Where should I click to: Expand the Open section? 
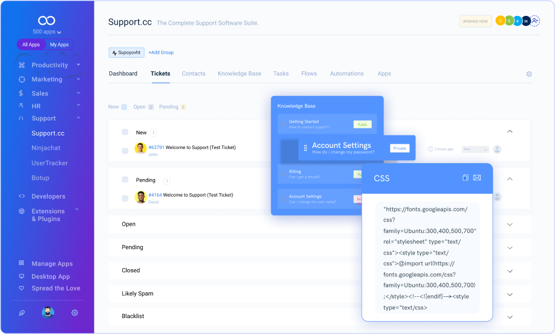tap(510, 224)
